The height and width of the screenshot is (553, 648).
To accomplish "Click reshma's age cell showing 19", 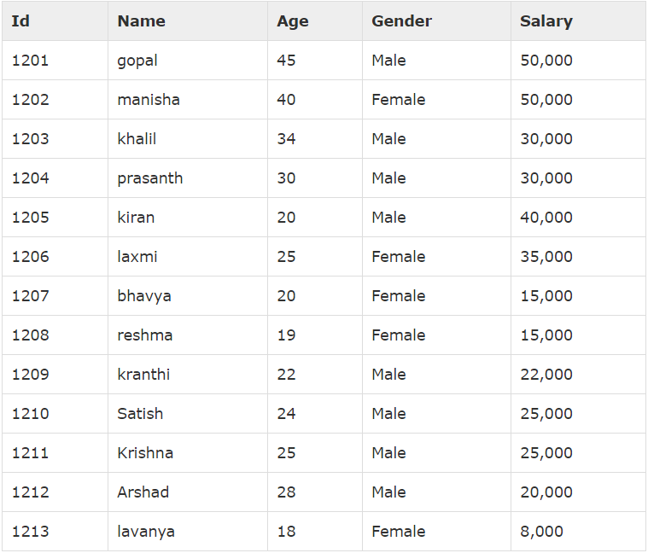I will click(x=286, y=335).
